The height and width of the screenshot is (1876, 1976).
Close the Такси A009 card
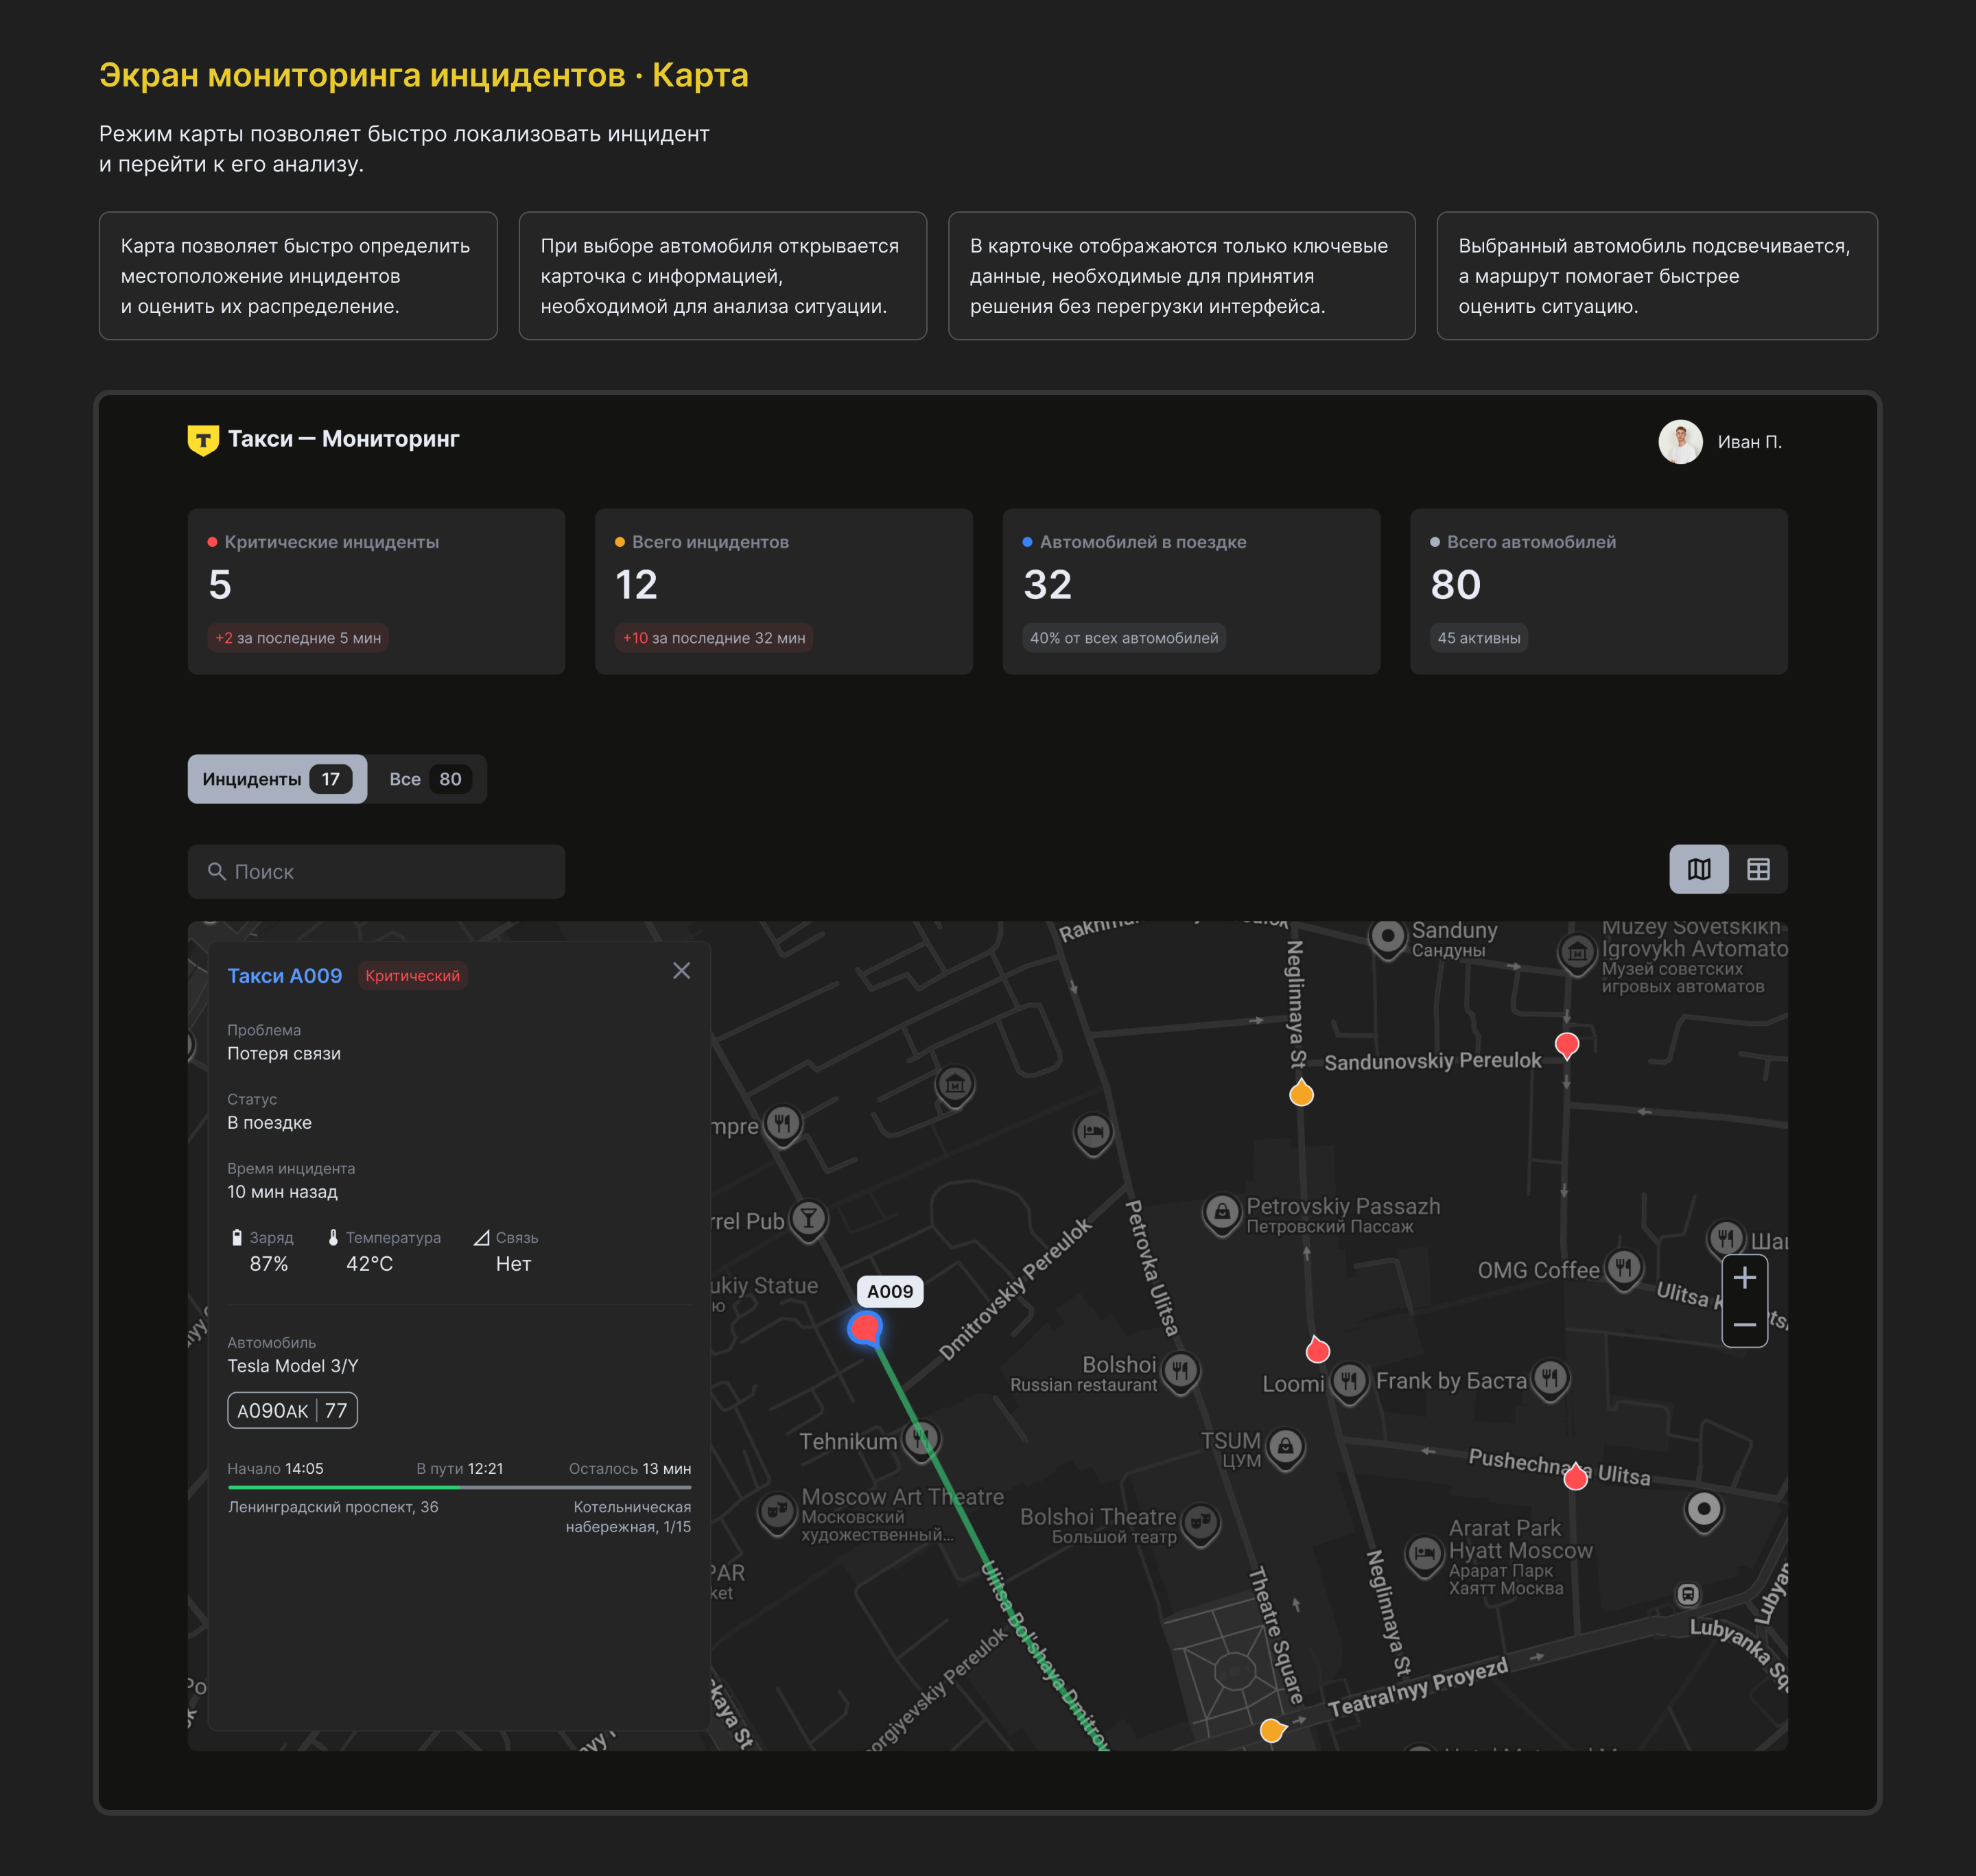pos(681,971)
